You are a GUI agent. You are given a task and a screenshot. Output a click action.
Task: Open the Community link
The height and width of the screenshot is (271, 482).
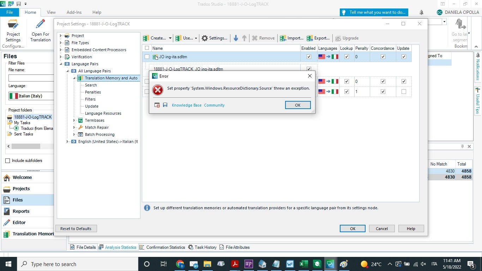(x=214, y=105)
